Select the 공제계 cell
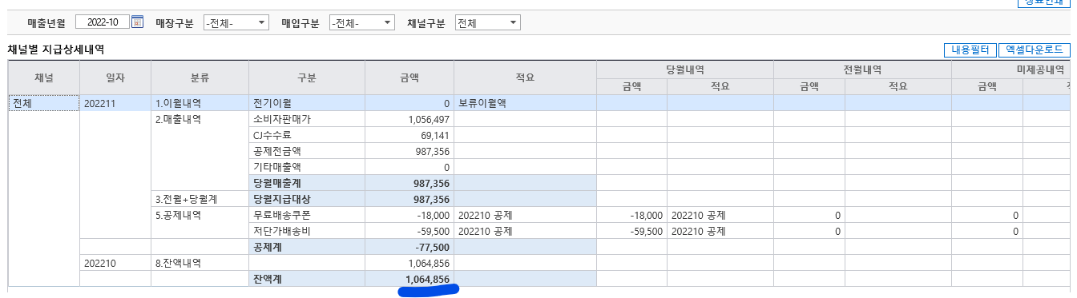 [307, 247]
